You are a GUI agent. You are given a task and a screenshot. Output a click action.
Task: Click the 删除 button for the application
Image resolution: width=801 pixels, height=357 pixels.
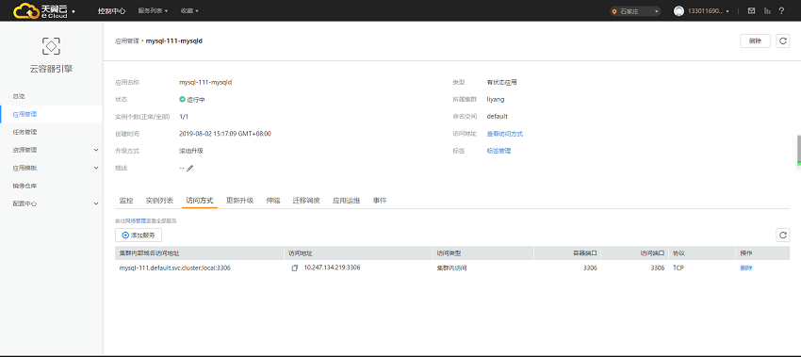[x=755, y=41]
